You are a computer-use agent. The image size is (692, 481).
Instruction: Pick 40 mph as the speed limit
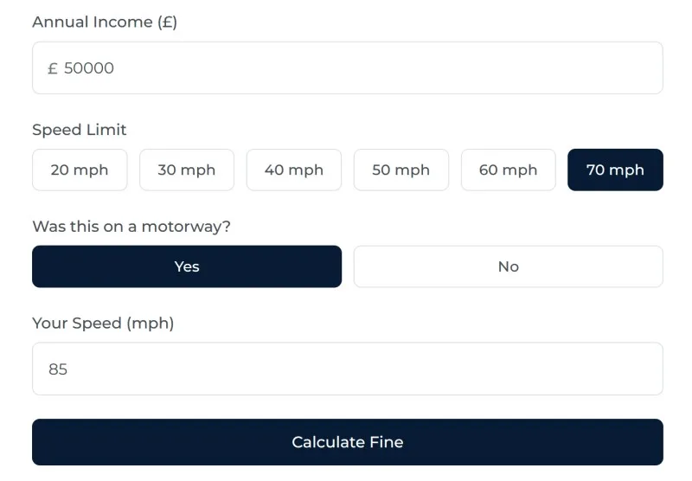(294, 170)
